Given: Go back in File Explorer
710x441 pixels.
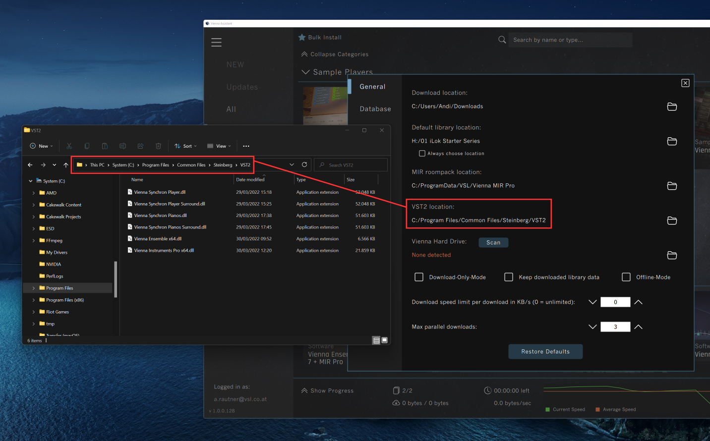Looking at the screenshot, I should click(30, 165).
